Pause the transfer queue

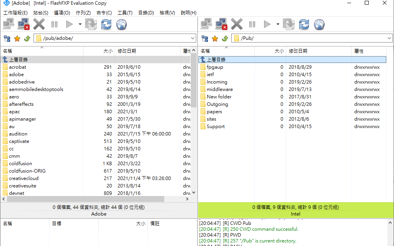[x=54, y=24]
